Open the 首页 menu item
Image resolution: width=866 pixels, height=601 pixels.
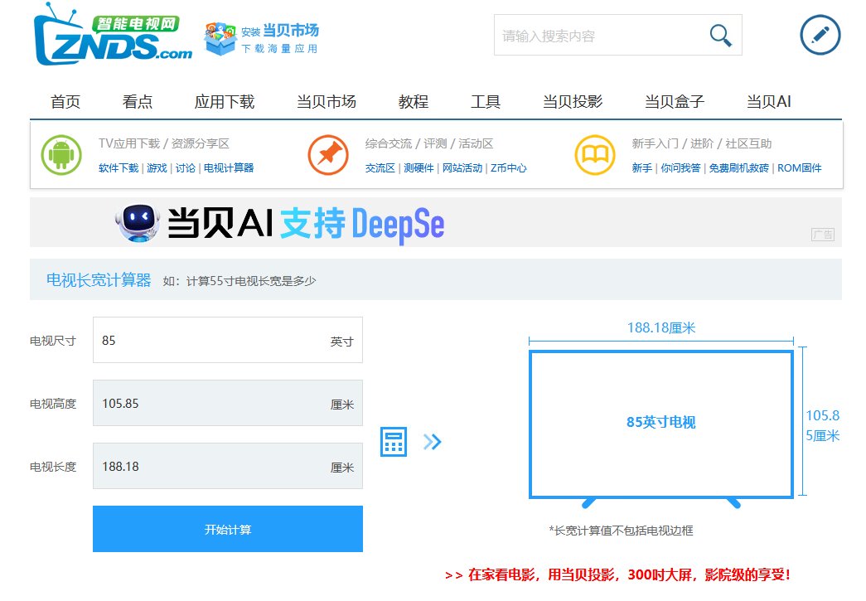point(65,101)
